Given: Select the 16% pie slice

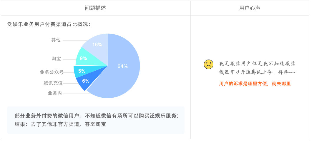Looking at the screenshot, I should click(x=97, y=45).
